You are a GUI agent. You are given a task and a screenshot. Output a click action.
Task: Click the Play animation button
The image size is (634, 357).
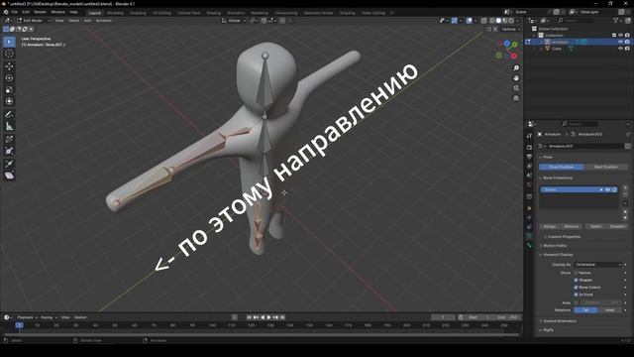point(269,317)
